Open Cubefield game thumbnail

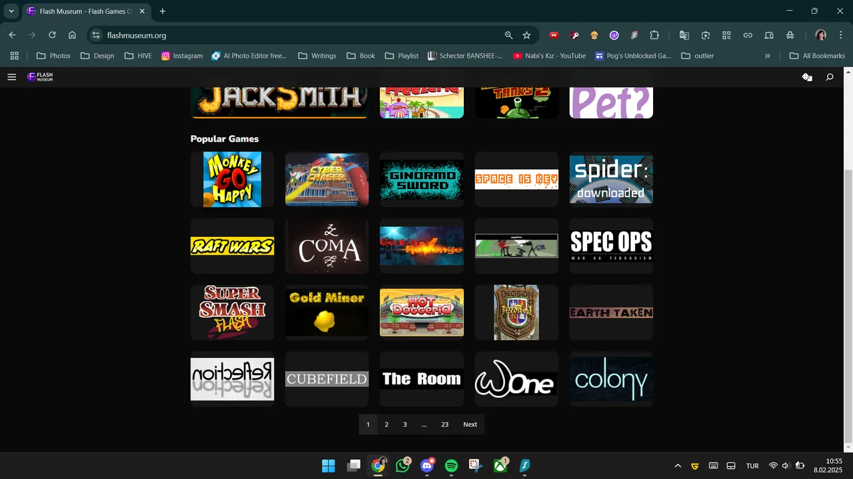pos(327,379)
